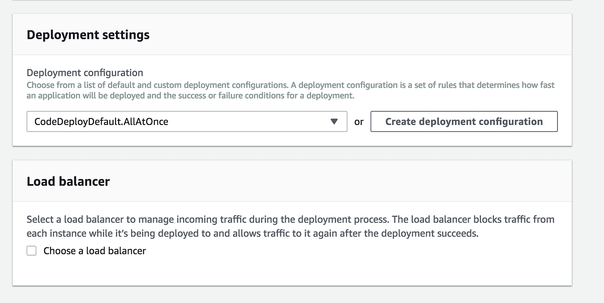The image size is (604, 303).
Task: Click the 'or' text beside the dropdown
Action: pyautogui.click(x=359, y=122)
